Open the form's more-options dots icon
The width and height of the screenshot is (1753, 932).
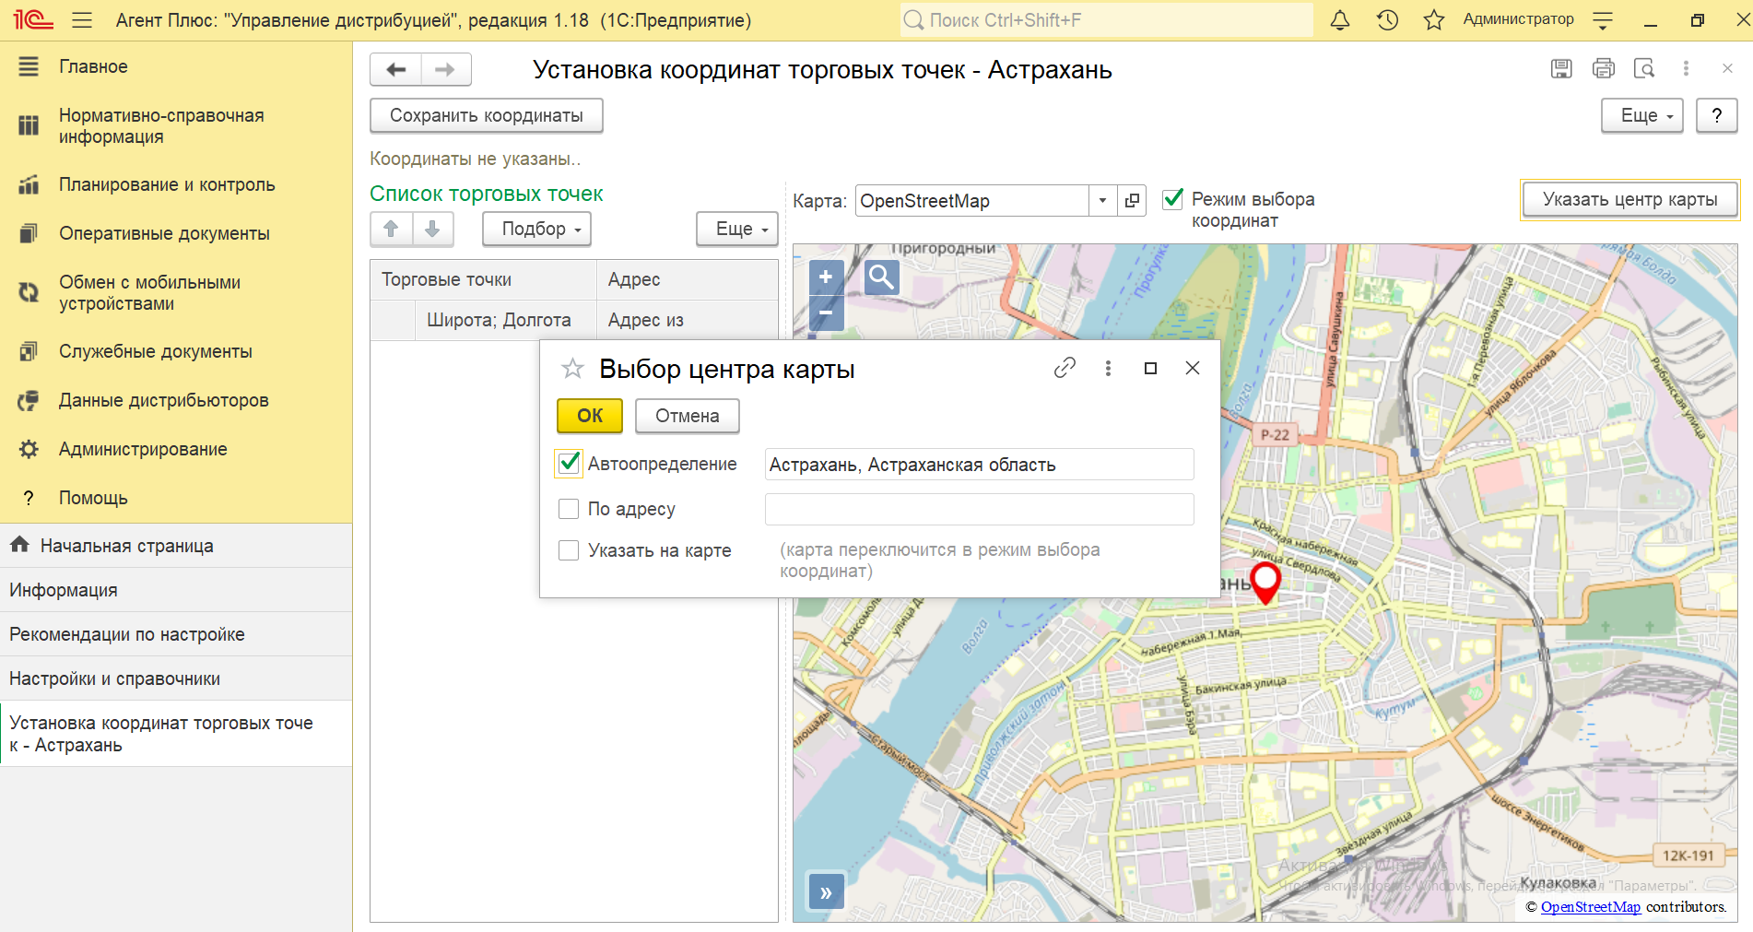[x=1686, y=68]
